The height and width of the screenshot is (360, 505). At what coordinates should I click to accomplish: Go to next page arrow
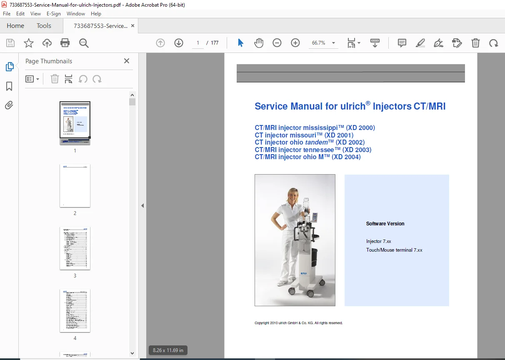[179, 43]
